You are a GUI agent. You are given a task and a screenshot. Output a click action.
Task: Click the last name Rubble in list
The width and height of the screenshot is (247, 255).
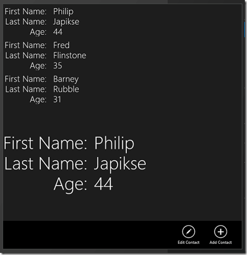(x=66, y=89)
